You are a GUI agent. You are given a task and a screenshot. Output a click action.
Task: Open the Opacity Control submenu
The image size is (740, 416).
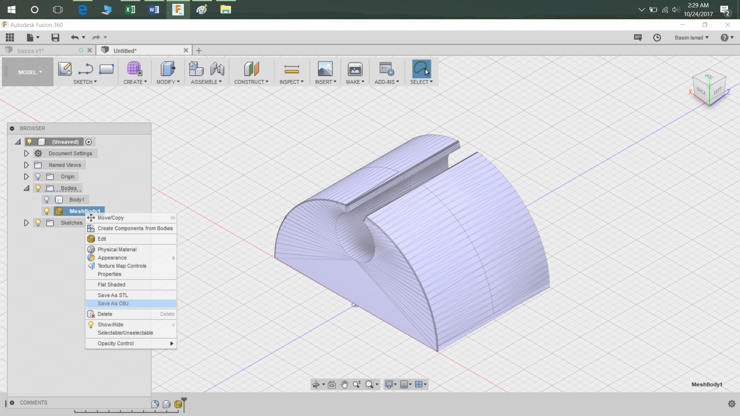[x=131, y=343]
